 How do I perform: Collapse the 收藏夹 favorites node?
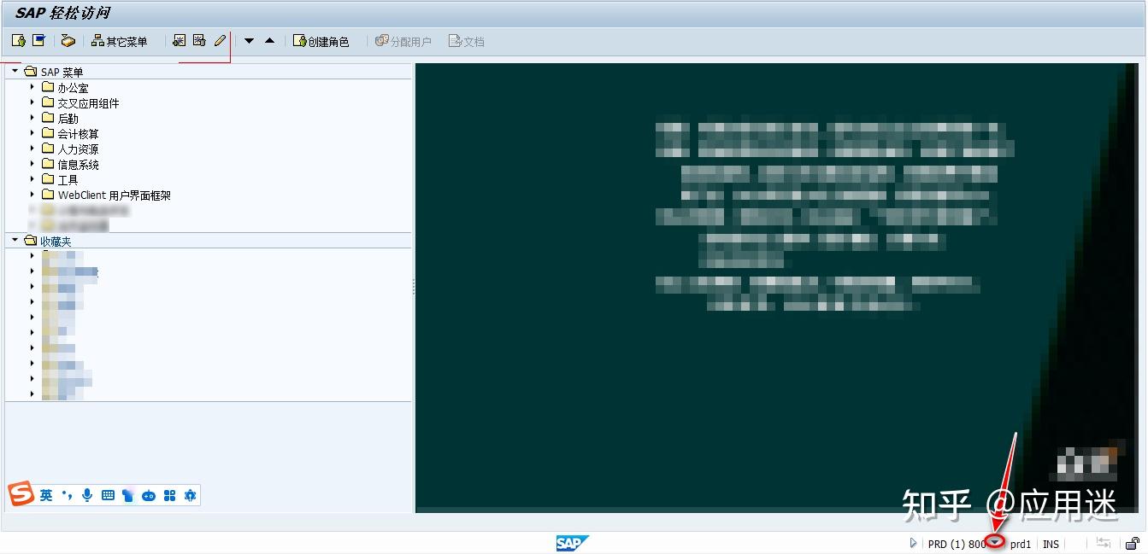(x=15, y=241)
